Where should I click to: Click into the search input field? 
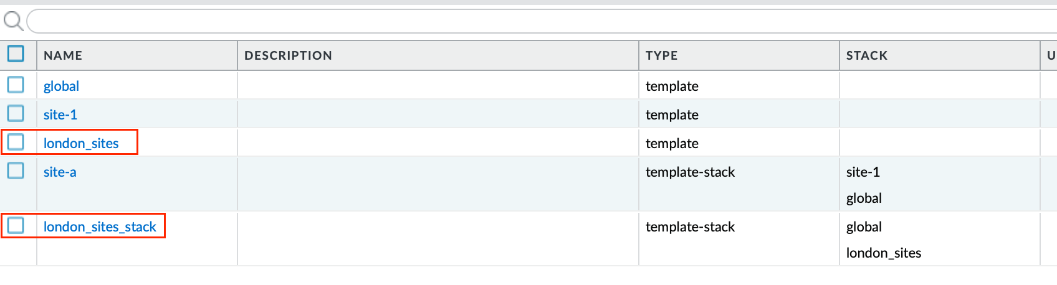click(536, 22)
